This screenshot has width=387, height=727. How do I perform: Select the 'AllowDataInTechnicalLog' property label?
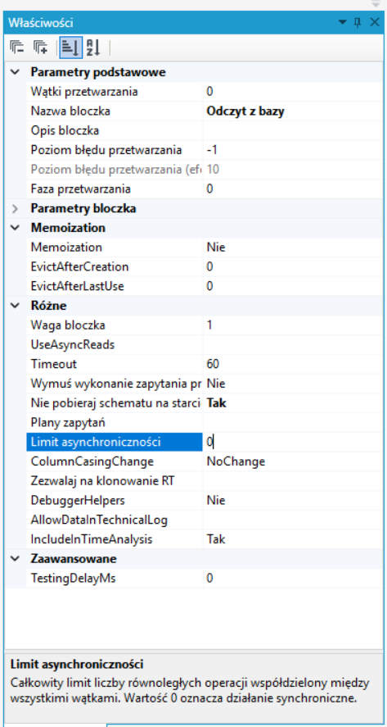99,520
